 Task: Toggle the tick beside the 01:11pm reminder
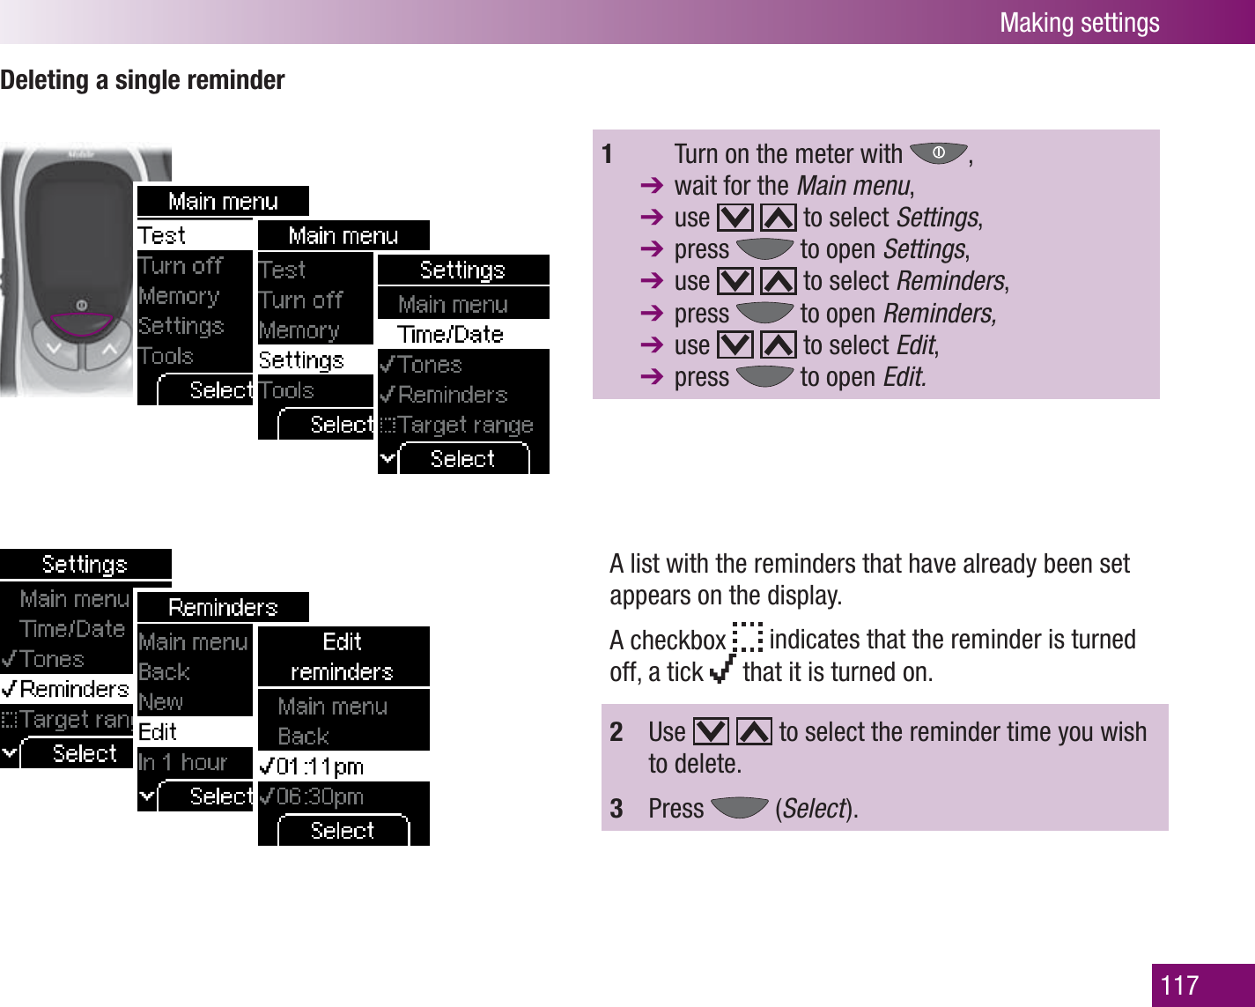pos(267,766)
